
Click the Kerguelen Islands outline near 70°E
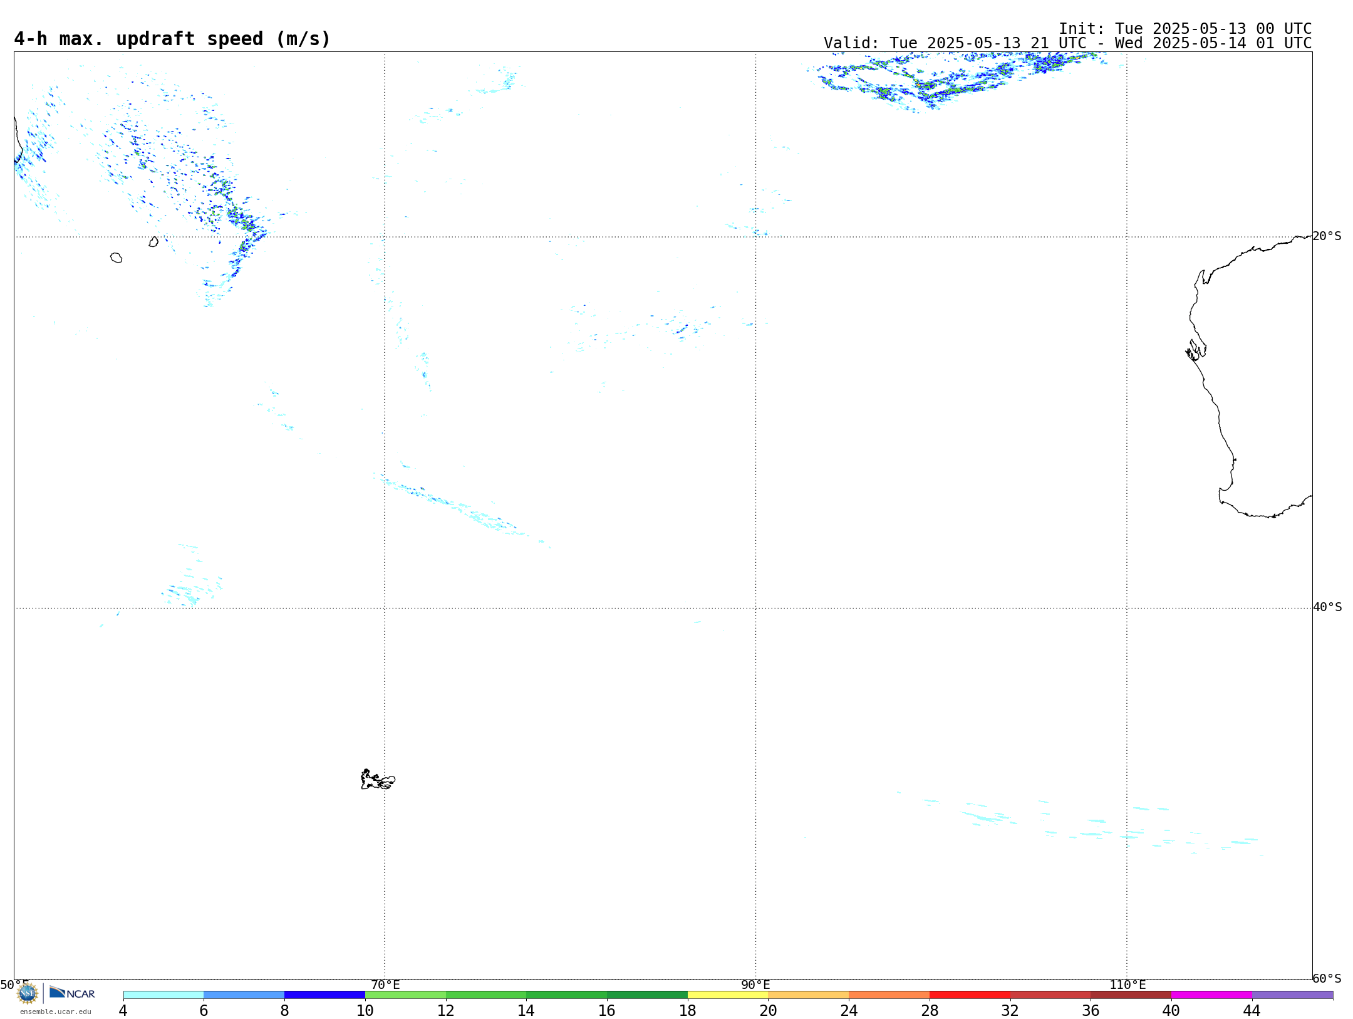click(378, 780)
